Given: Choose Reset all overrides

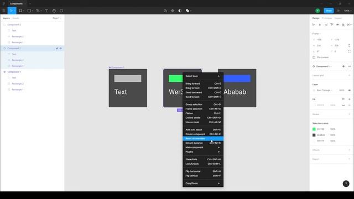Looking at the screenshot, I should [x=203, y=139].
